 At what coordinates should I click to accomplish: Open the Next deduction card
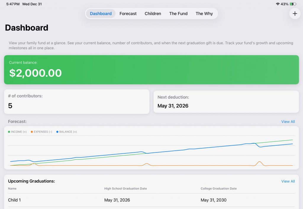pyautogui.click(x=226, y=102)
